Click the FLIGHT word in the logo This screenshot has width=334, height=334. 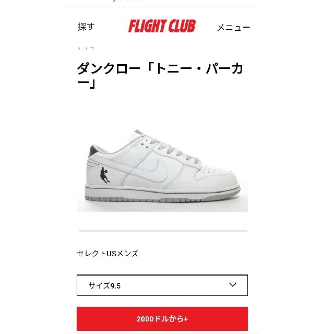coord(147,26)
